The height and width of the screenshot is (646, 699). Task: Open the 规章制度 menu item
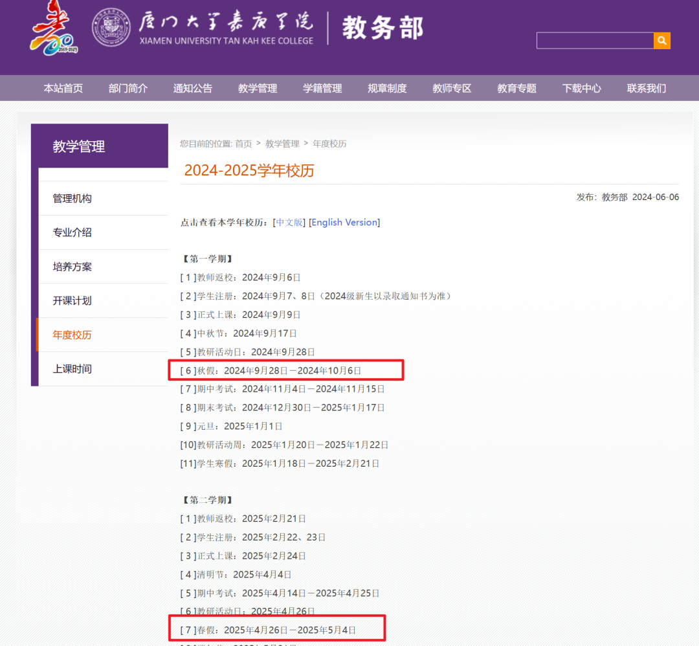386,88
